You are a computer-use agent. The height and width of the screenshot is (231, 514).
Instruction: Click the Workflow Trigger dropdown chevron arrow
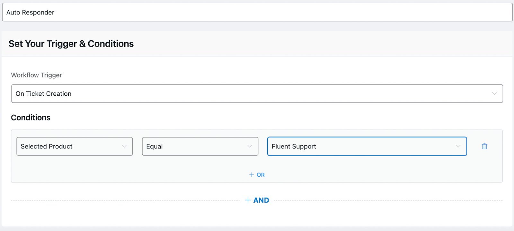(x=494, y=94)
